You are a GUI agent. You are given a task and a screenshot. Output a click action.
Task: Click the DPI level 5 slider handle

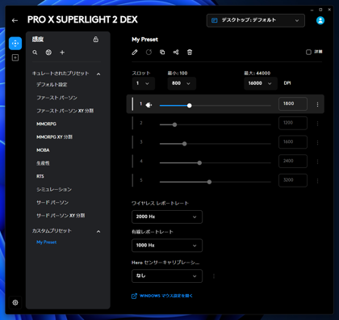point(209,182)
